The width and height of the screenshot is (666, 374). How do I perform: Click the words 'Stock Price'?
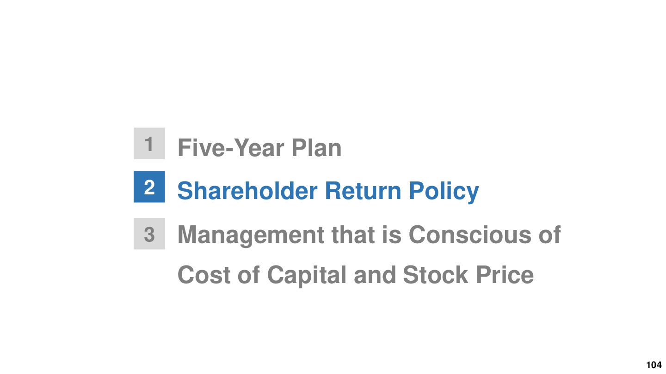[x=468, y=275]
